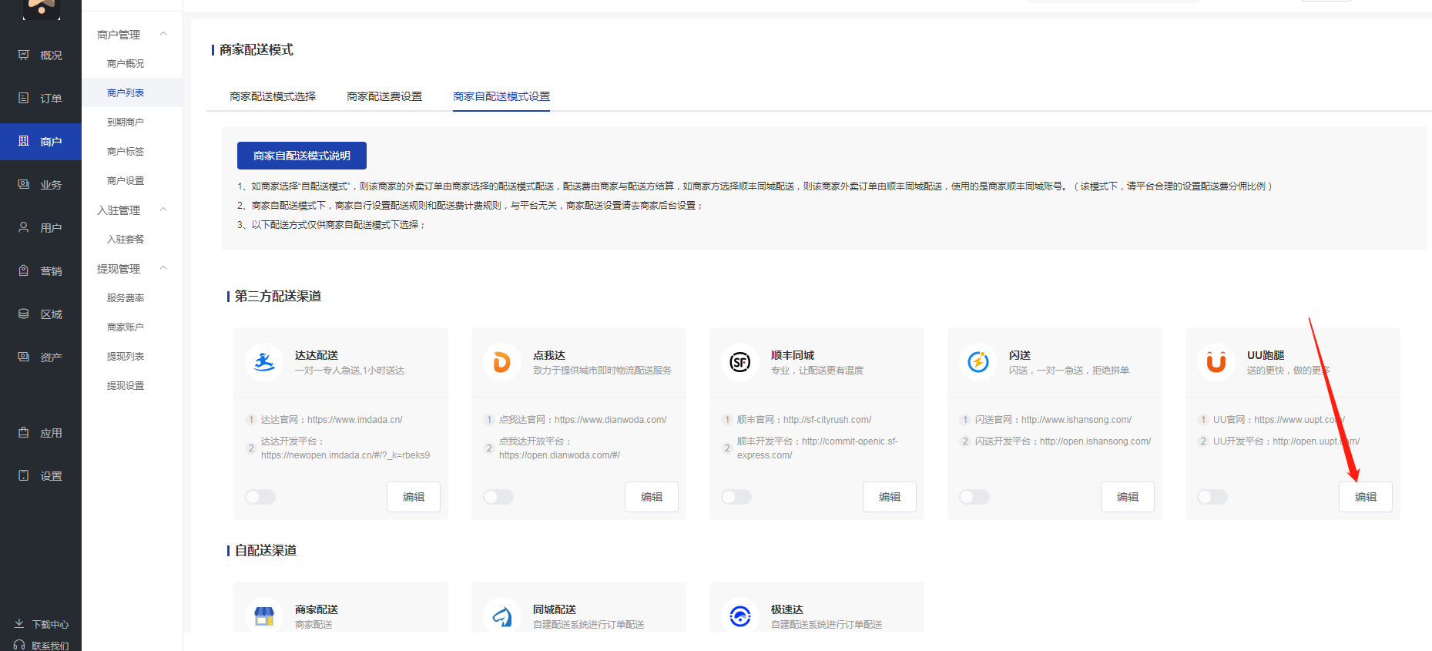
Task: Click the 顺丰同城 SF logo icon
Action: (740, 362)
